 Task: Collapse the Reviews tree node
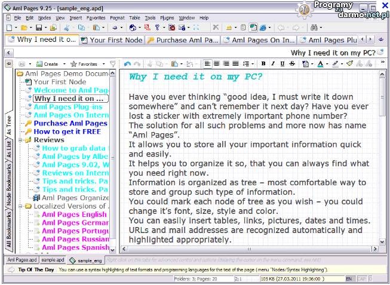click(20, 140)
